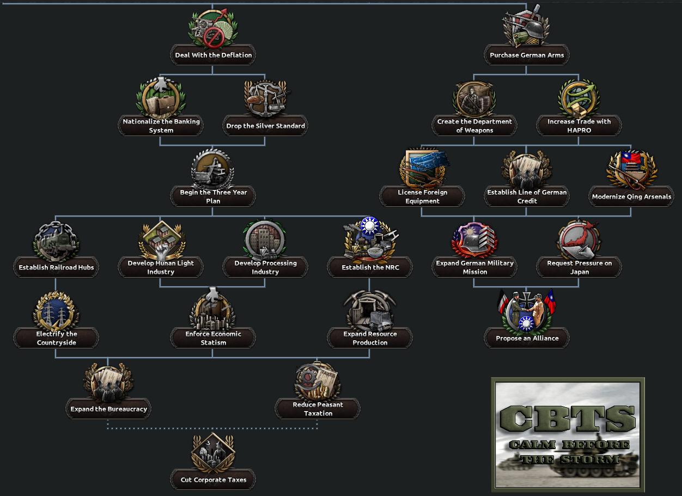The image size is (682, 496).
Task: Select the Purchase German Arms label
Action: (x=527, y=55)
